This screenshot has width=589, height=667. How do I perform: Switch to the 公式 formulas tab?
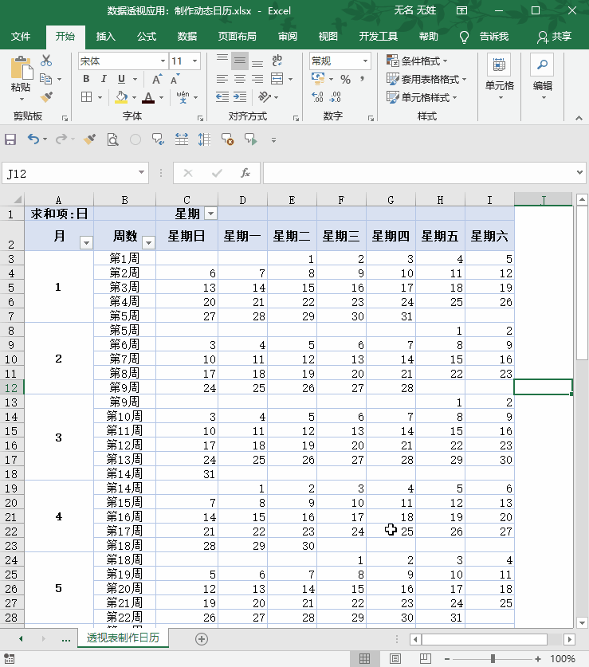(147, 37)
